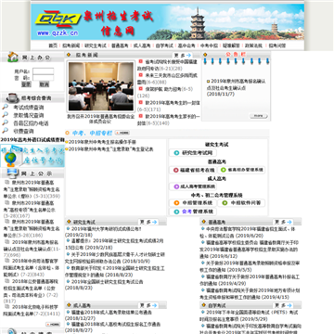Open the news item dated (6-5)(140)

[169, 120]
